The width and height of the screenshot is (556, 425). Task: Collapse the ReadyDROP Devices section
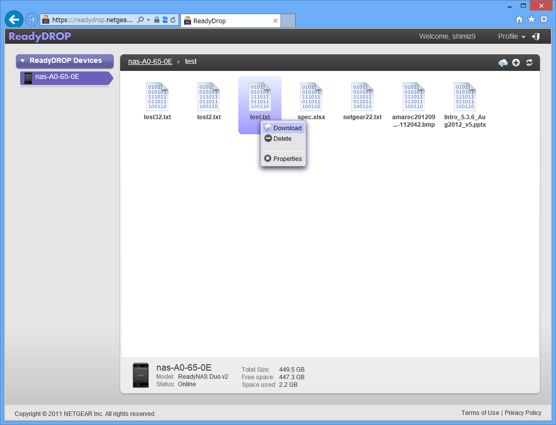click(x=23, y=61)
